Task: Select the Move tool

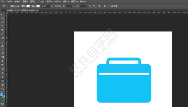Action: point(3,15)
